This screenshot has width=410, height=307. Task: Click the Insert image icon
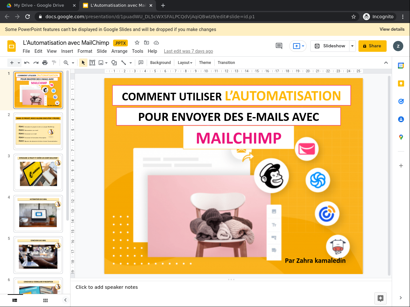pyautogui.click(x=101, y=63)
